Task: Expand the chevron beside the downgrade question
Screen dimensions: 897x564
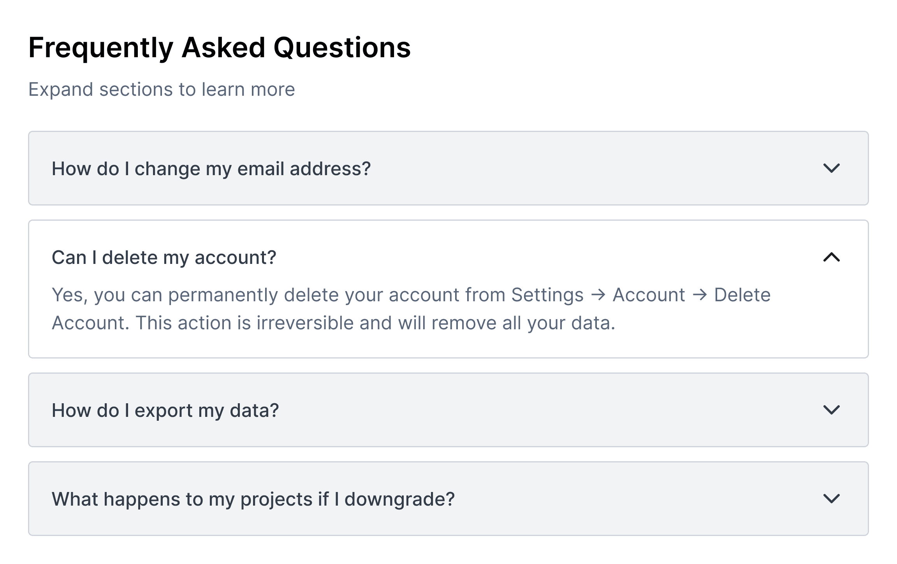Action: (831, 499)
